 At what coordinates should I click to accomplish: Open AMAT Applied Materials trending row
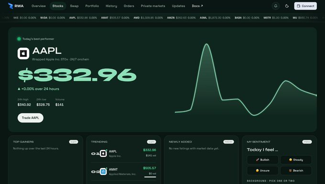[x=123, y=172]
